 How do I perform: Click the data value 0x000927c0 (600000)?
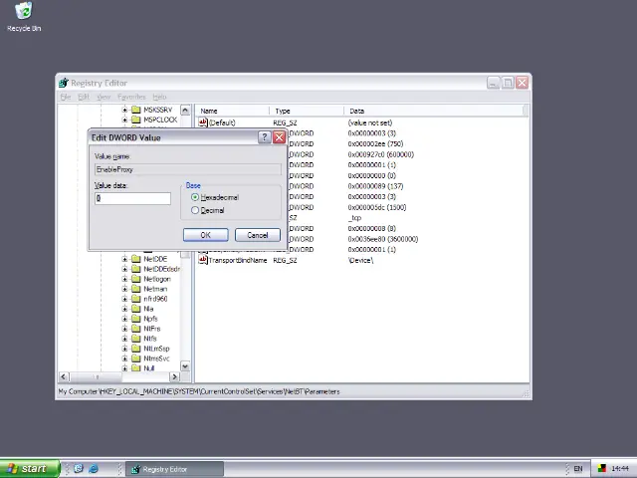point(380,154)
